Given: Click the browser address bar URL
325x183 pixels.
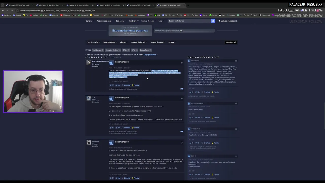Looking at the screenshot, I should tap(57, 10).
